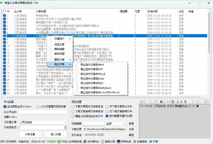Sort by the 文章标题 column header
213x144 pixels.
click(x=77, y=11)
